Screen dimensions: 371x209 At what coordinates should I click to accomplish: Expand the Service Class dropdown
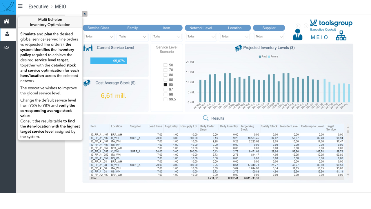pyautogui.click(x=99, y=37)
